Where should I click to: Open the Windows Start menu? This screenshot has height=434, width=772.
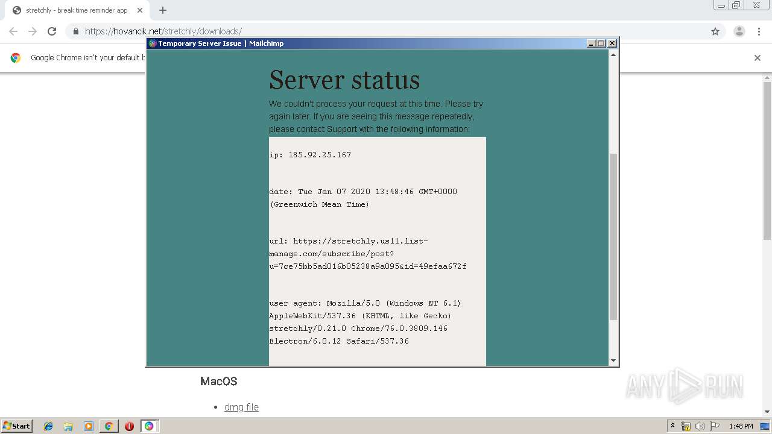coord(17,426)
